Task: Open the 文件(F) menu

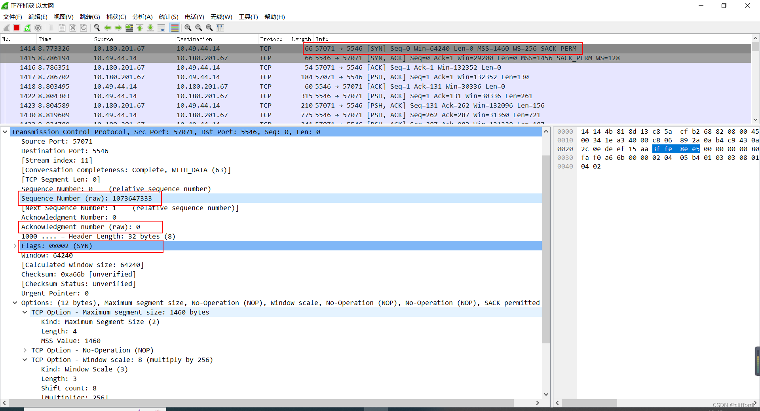Action: click(x=13, y=17)
